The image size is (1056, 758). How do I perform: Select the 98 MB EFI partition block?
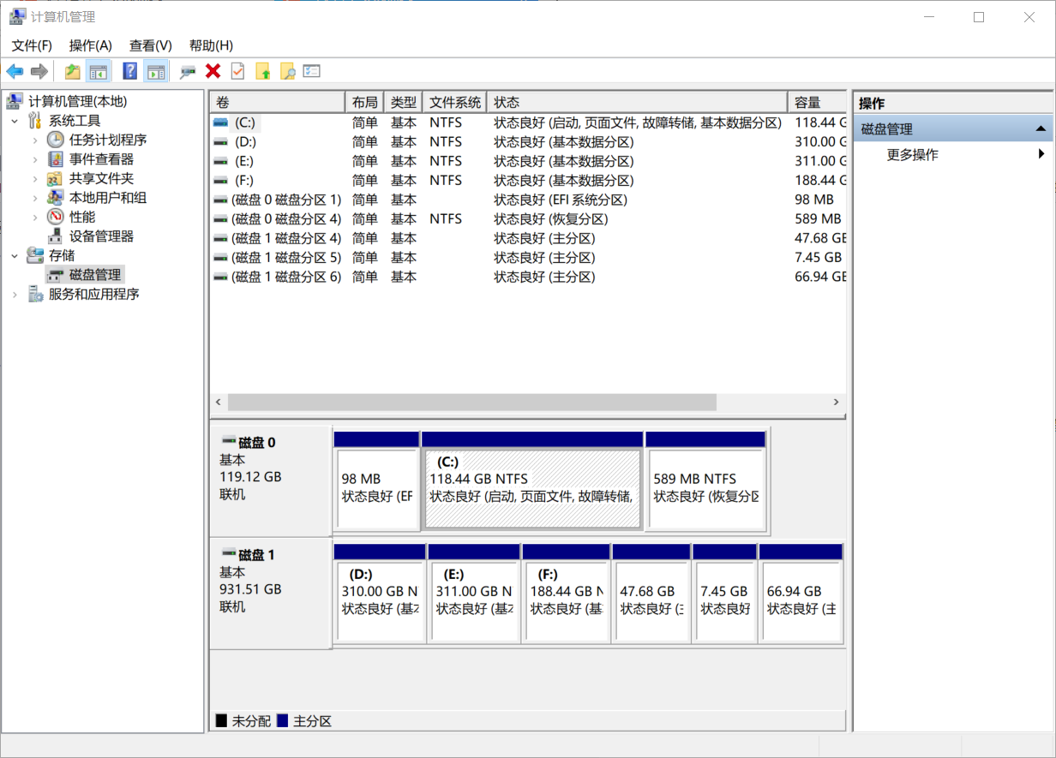click(376, 480)
